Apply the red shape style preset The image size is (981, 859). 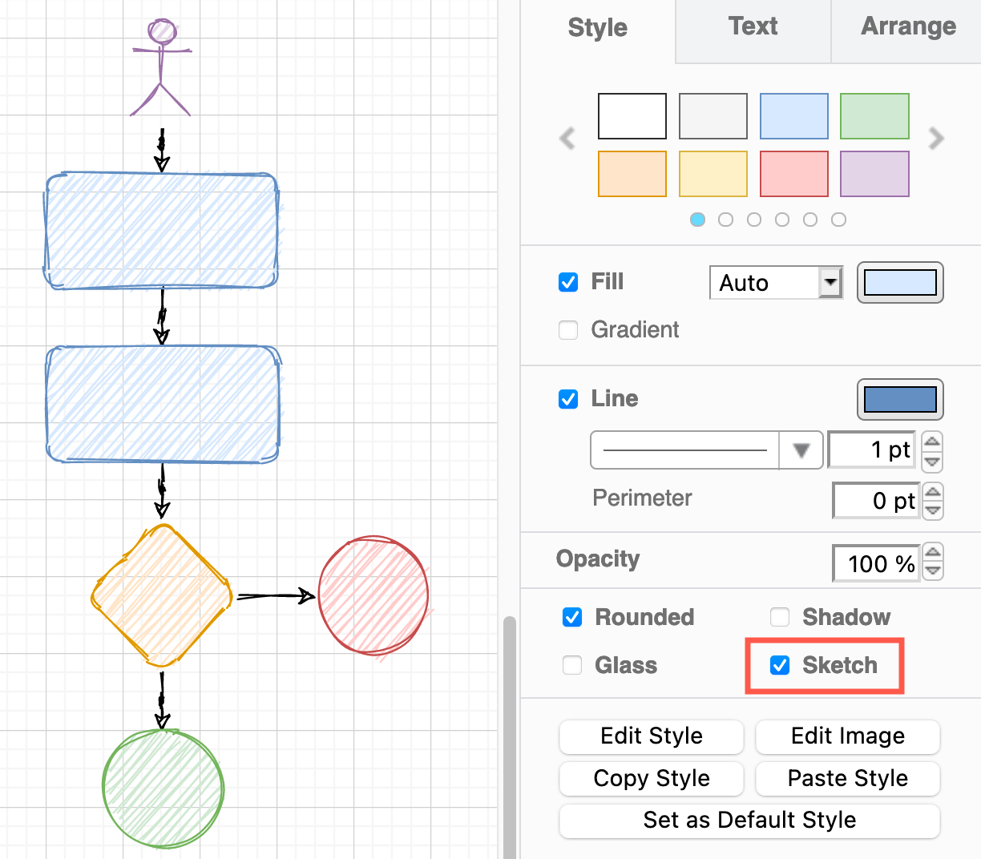click(793, 173)
